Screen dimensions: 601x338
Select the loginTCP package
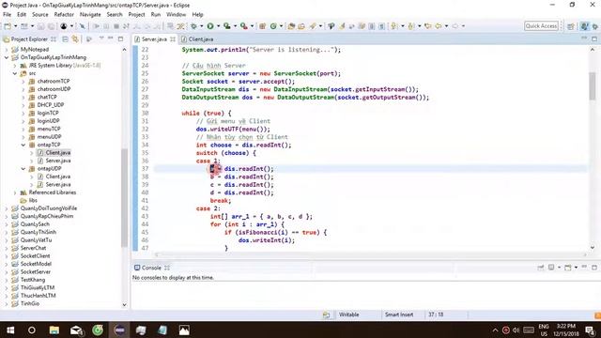tap(48, 113)
